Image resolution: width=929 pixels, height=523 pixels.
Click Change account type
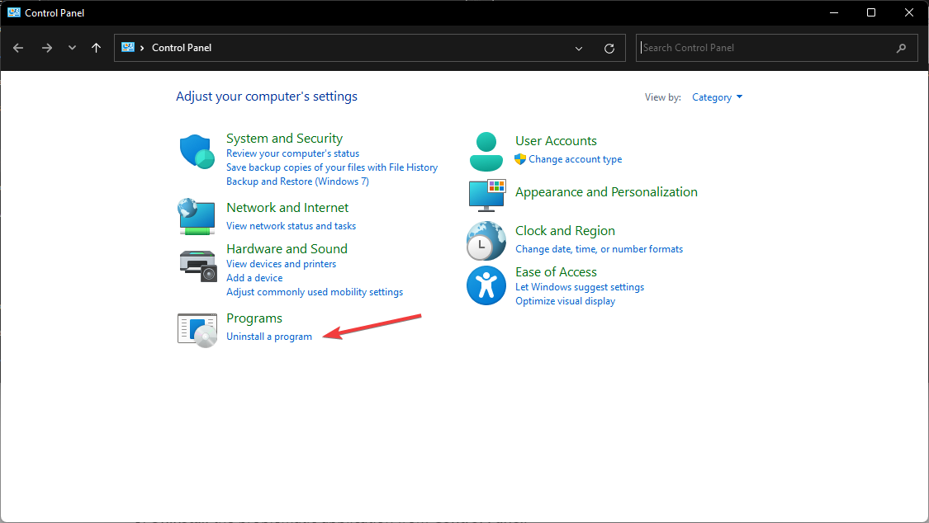tap(575, 158)
